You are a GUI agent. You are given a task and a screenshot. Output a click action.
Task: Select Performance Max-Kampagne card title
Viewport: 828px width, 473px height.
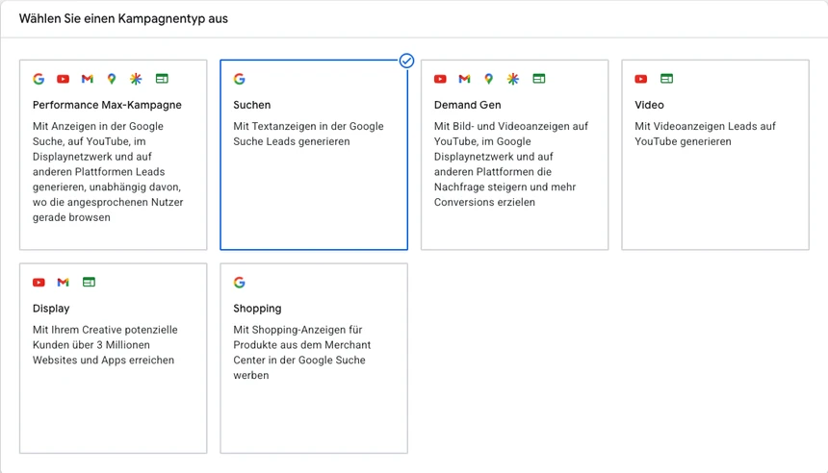tap(107, 105)
